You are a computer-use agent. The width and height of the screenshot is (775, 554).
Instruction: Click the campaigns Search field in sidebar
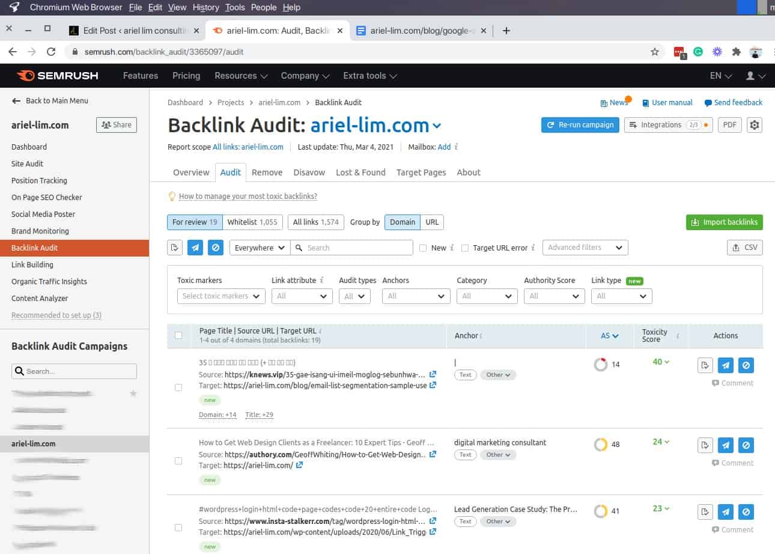coord(74,371)
